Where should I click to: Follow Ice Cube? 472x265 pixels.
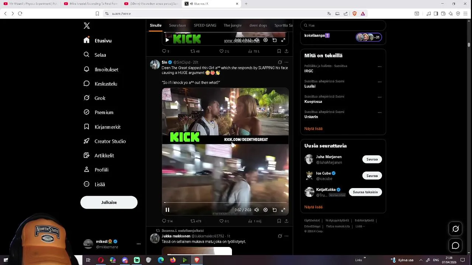pyautogui.click(x=372, y=176)
